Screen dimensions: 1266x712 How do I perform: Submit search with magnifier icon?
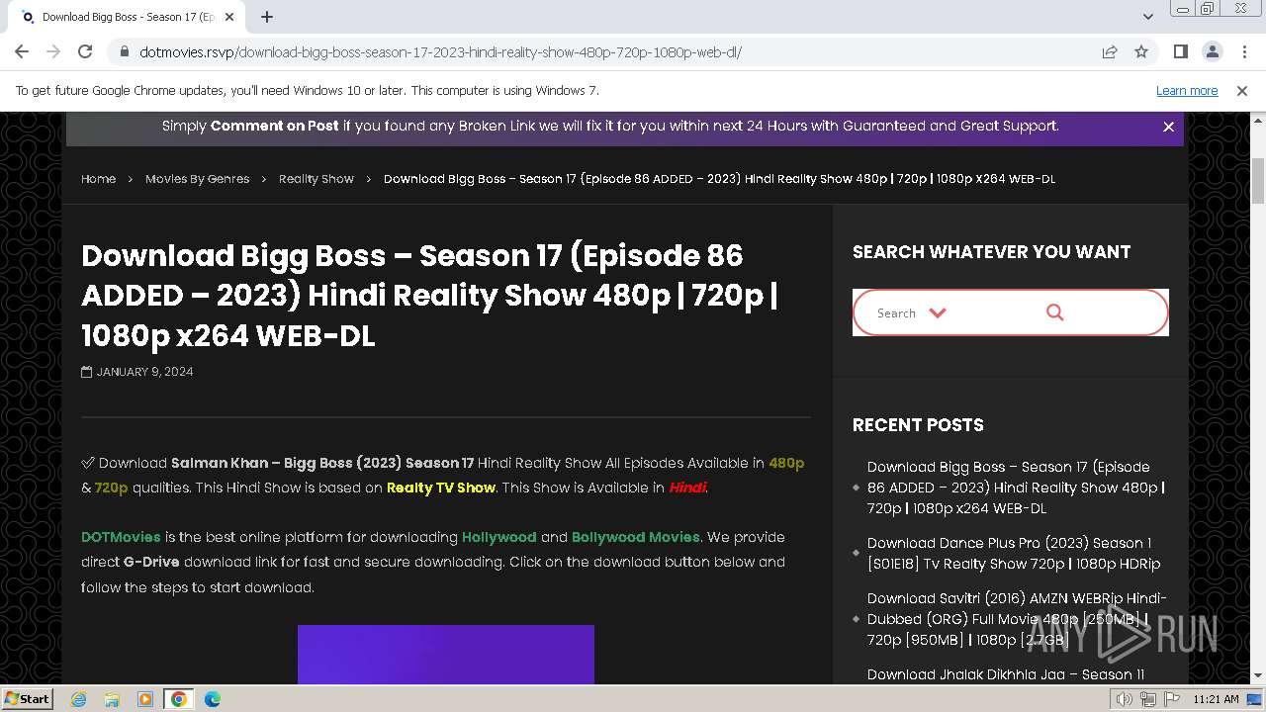click(1055, 312)
